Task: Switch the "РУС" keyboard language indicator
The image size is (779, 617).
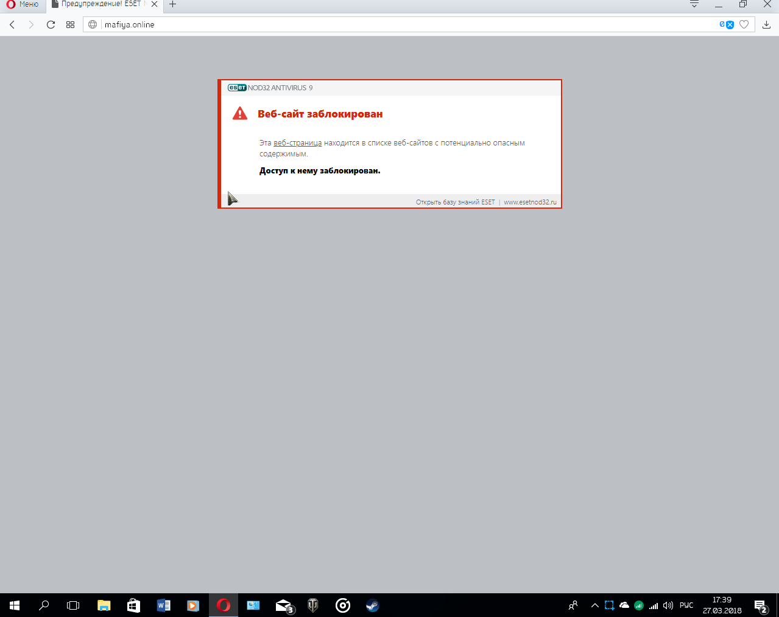Action: tap(686, 605)
